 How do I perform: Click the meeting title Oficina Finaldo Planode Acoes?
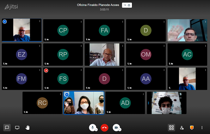click(x=98, y=5)
